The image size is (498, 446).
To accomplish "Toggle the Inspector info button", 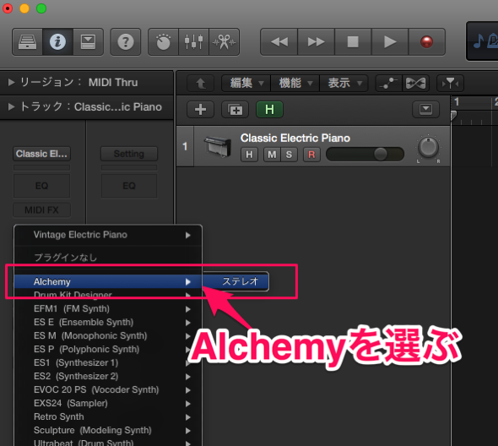I will tap(57, 41).
